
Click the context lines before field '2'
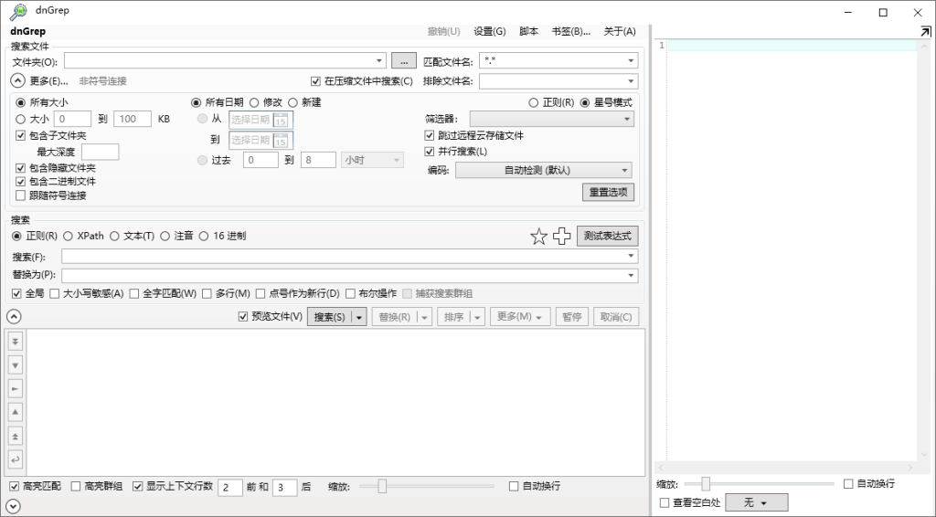(229, 487)
